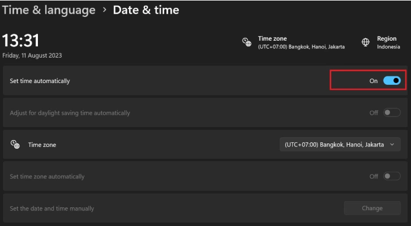Viewport: 411px width, 226px height.
Task: Click the Friday, 11 August 2023 date text
Action: [x=32, y=55]
